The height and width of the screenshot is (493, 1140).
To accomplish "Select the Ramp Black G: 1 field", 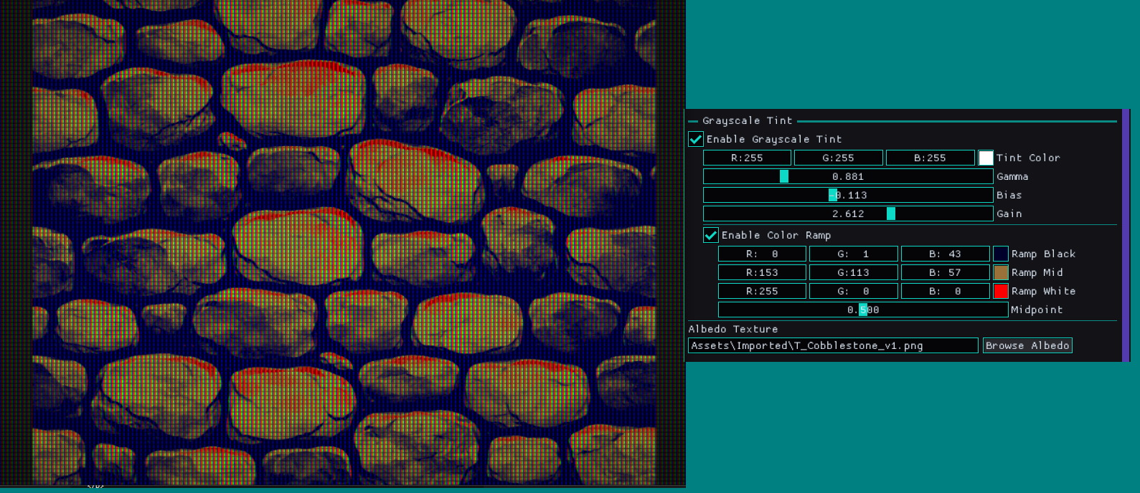I will 854,254.
